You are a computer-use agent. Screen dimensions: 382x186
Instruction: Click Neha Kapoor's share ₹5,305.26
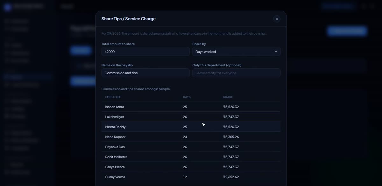[231, 137]
